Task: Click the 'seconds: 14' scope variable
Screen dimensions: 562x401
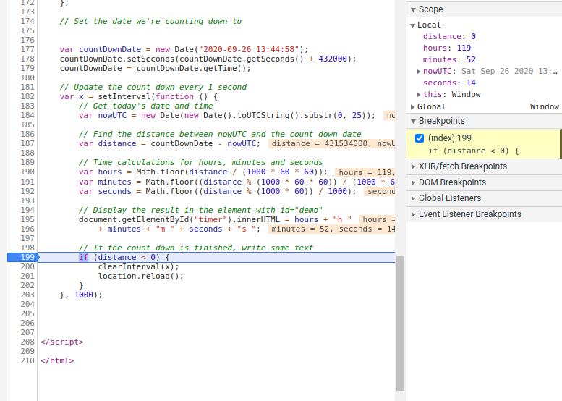Action: click(449, 83)
